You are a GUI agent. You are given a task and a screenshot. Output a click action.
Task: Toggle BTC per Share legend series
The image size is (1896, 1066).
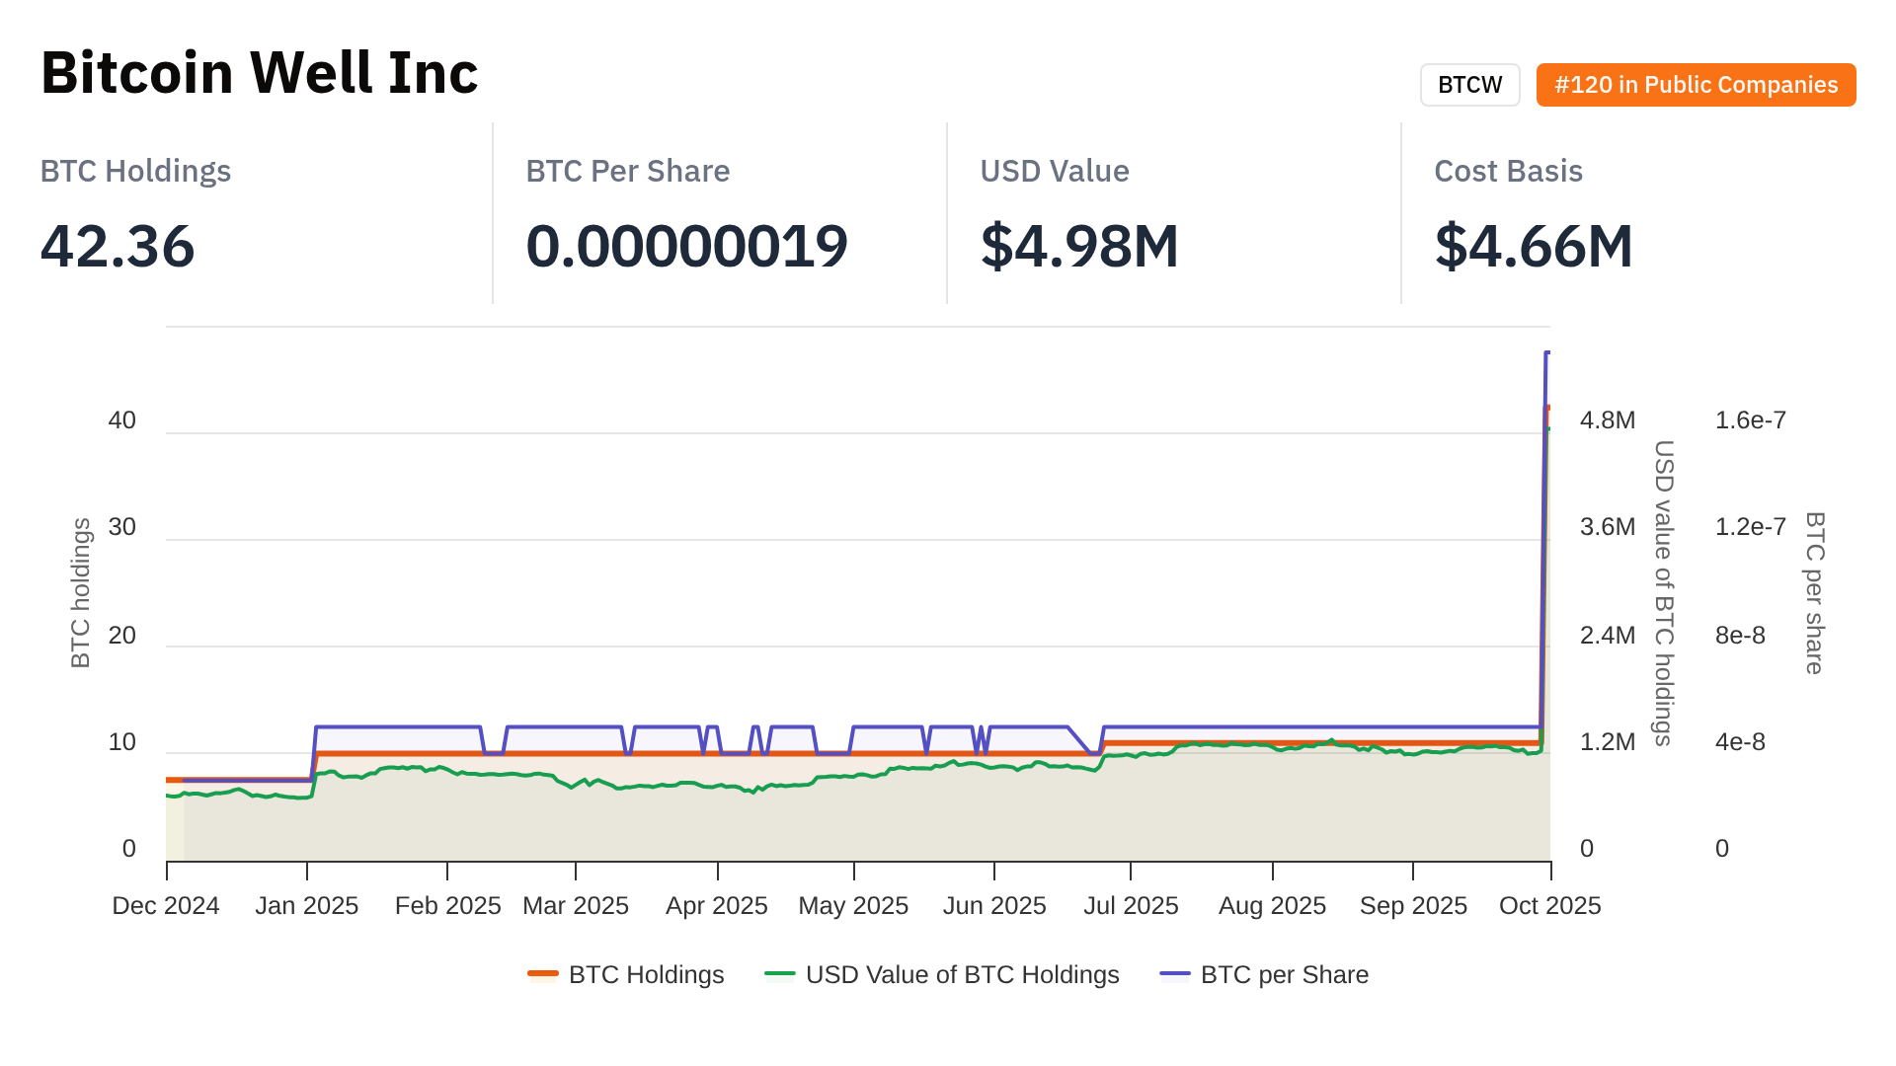click(x=1284, y=975)
